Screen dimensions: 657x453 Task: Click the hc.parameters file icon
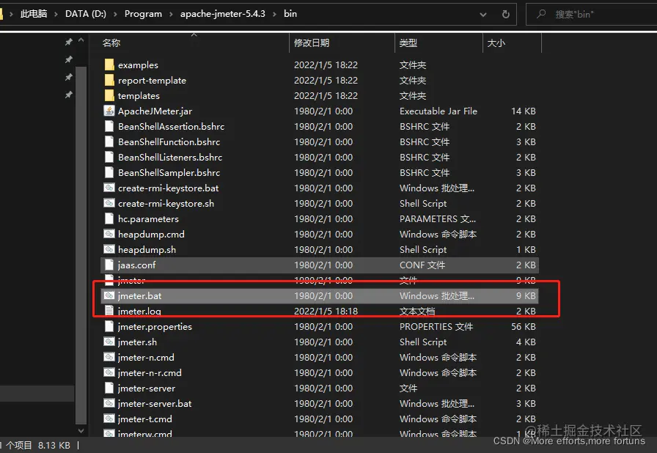[109, 218]
